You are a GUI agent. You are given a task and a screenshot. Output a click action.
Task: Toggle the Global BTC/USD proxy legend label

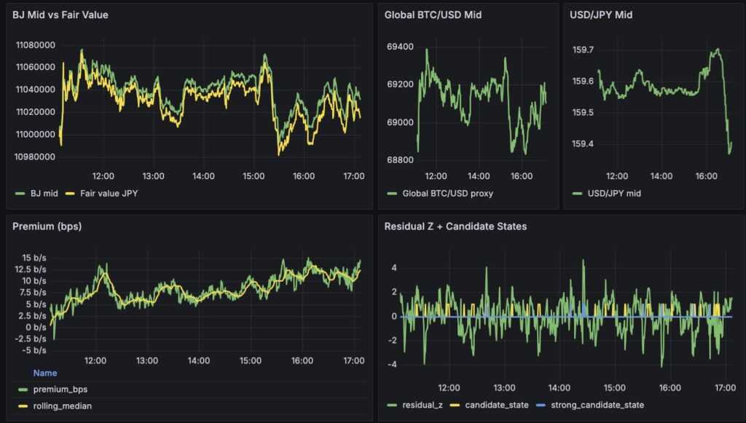(x=447, y=194)
